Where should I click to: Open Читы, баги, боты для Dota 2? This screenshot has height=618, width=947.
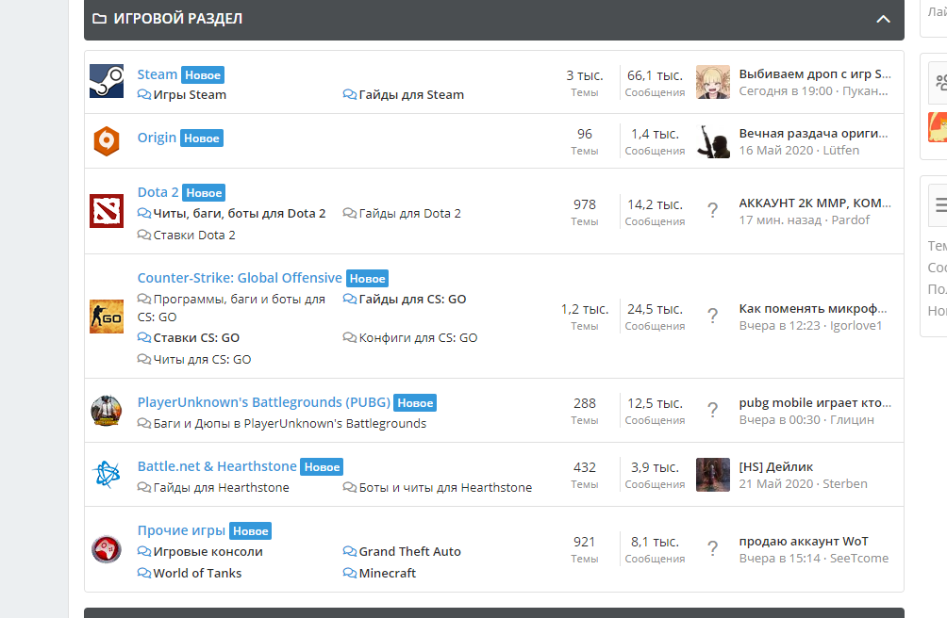(x=240, y=214)
